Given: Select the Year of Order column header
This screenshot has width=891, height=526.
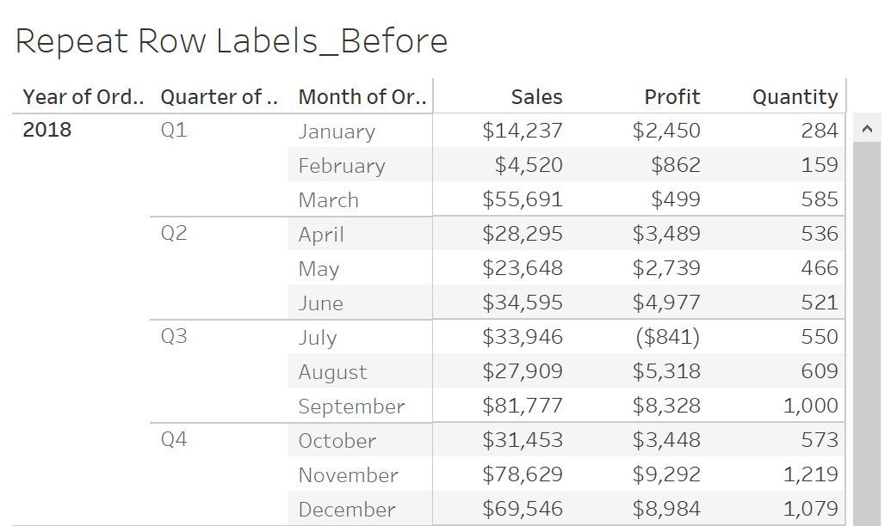Looking at the screenshot, I should click(83, 97).
